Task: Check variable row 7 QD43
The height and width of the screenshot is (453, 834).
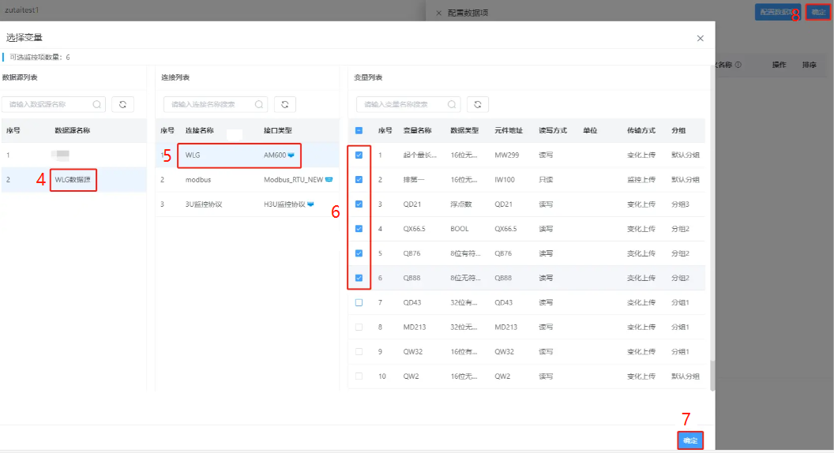Action: (359, 302)
